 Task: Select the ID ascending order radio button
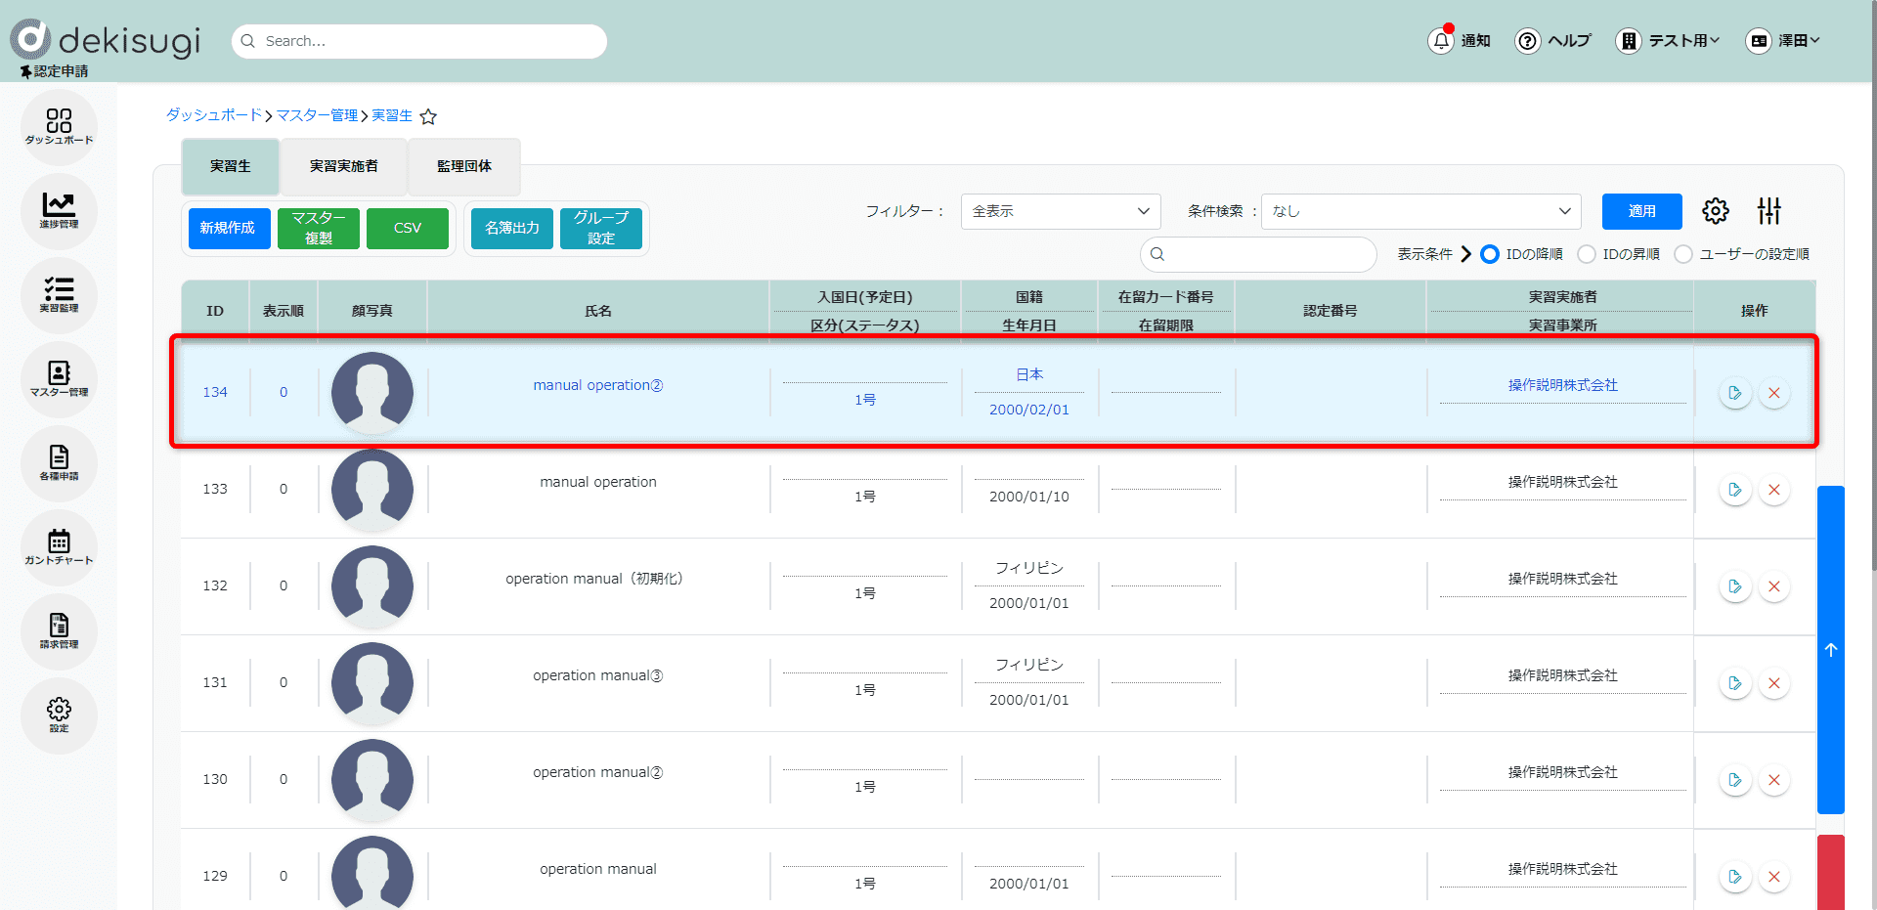(1587, 254)
